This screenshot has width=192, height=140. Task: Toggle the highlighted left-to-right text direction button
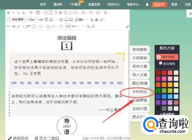(68, 26)
